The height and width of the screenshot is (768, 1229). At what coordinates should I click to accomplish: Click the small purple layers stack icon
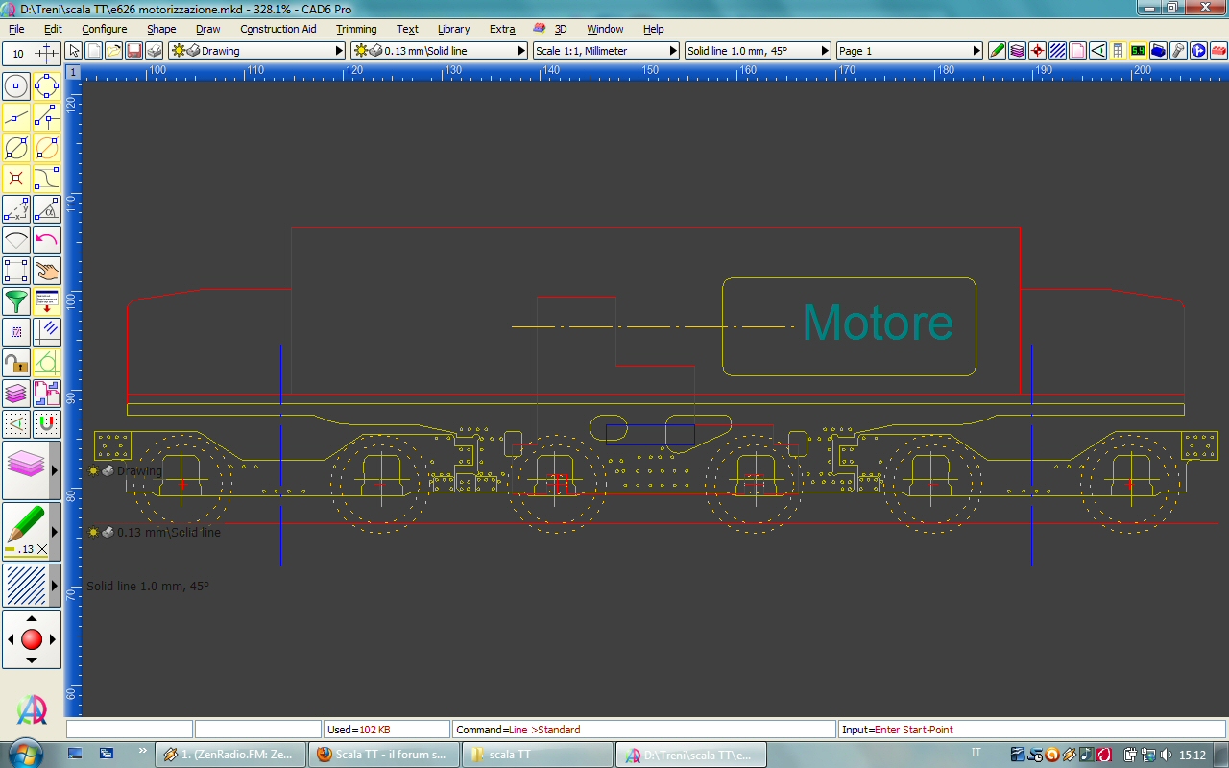[16, 394]
